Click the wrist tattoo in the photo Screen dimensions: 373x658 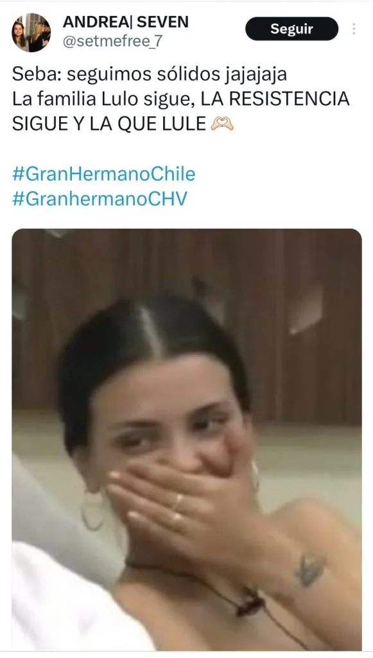310,569
